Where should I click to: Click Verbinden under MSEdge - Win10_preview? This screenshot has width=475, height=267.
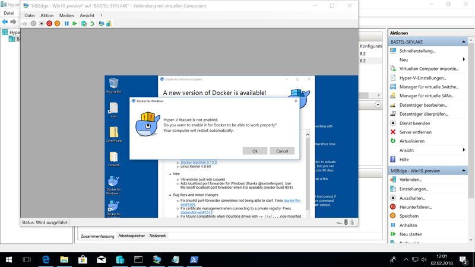pyautogui.click(x=410, y=180)
